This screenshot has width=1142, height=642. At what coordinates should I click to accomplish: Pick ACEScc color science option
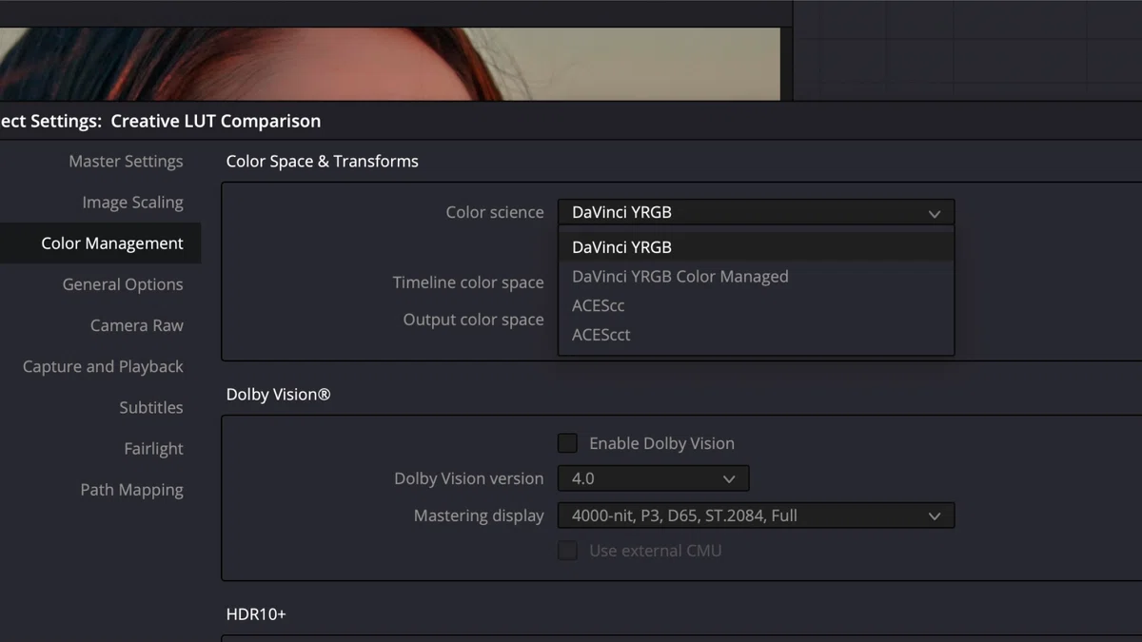[x=757, y=305]
